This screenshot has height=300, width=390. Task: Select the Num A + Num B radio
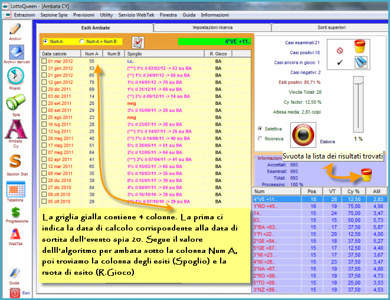click(82, 41)
